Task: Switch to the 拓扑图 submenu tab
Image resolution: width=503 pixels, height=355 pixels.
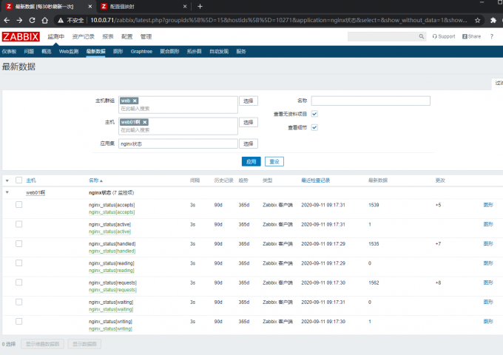Action: click(194, 51)
